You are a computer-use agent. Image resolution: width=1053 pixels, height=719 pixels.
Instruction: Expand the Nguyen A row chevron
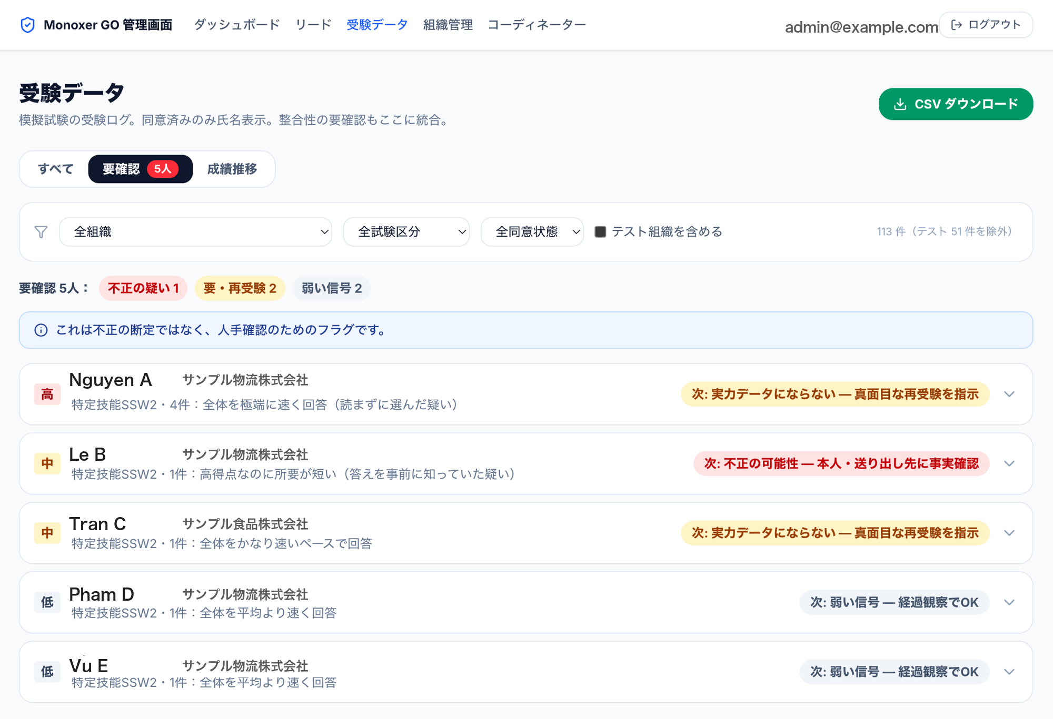coord(1009,394)
